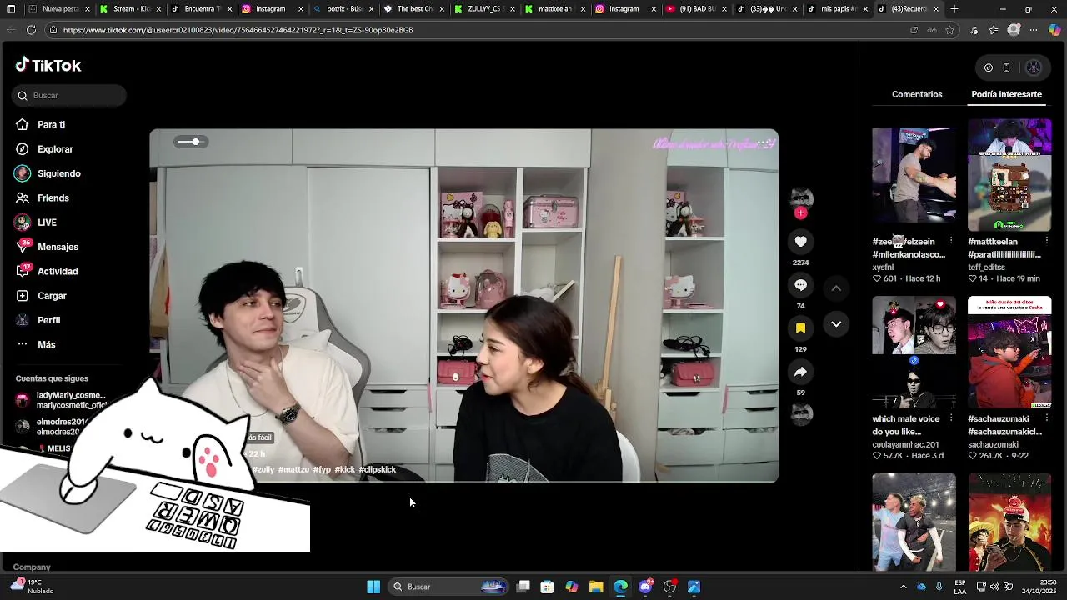This screenshot has width=1067, height=600.
Task: Share the video with the arrow icon
Action: [x=800, y=372]
